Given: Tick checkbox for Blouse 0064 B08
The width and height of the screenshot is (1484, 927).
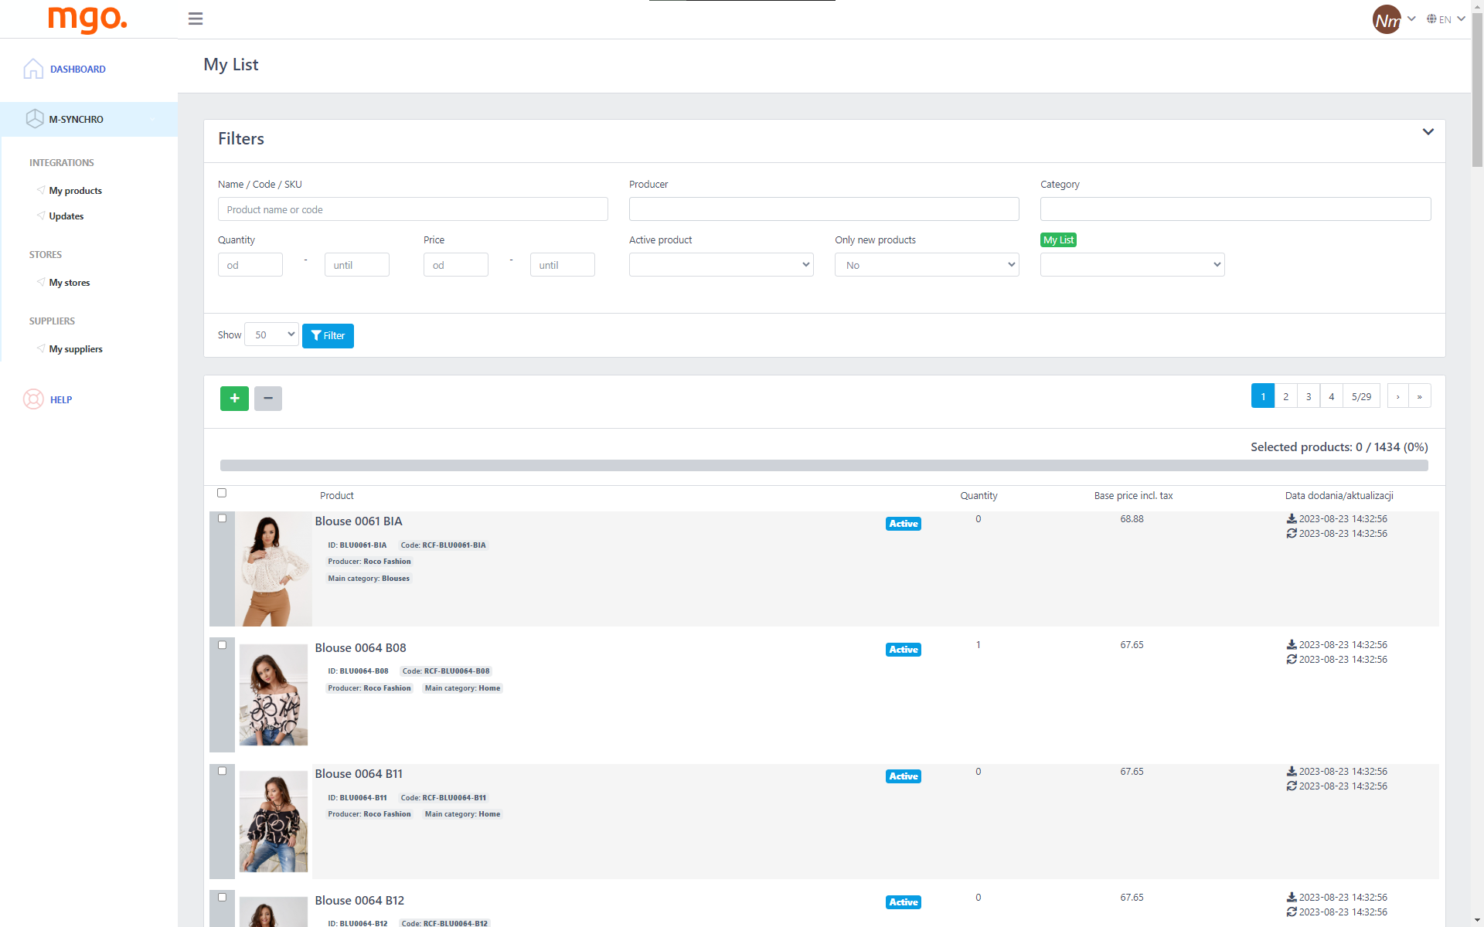Looking at the screenshot, I should pos(222,645).
